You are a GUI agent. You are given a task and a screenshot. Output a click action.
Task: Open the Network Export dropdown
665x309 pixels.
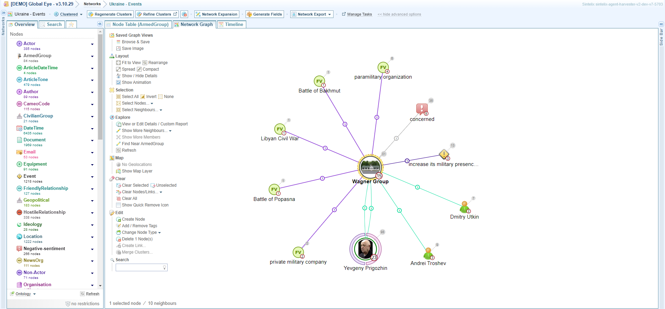coord(312,14)
